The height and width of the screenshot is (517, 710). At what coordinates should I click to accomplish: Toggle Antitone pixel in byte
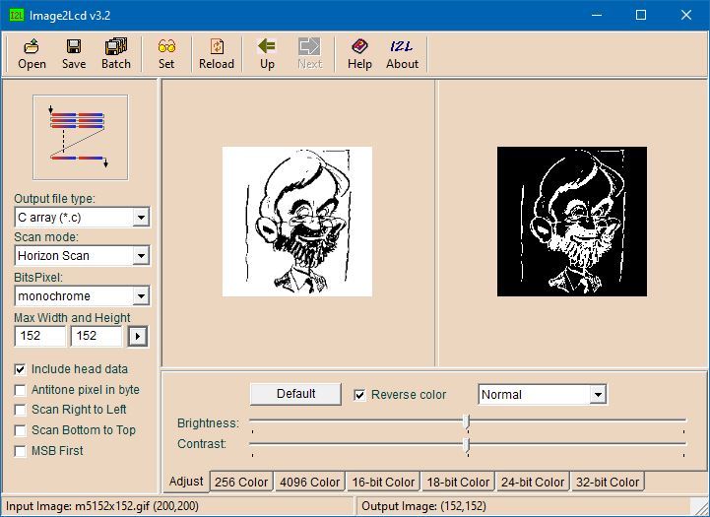[20, 390]
